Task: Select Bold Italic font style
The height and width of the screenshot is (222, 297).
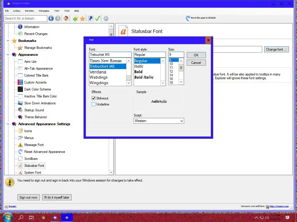Action: click(144, 77)
